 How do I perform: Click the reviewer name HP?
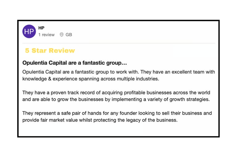pos(41,28)
